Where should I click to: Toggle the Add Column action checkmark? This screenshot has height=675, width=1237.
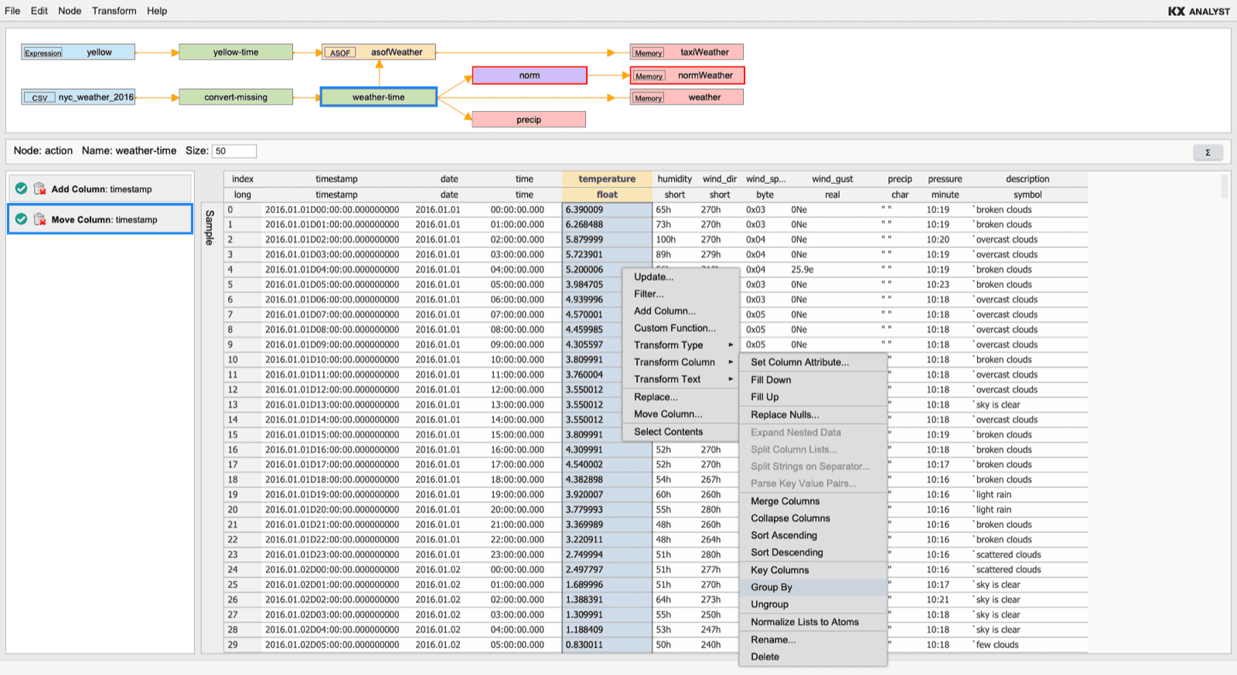tap(21, 188)
